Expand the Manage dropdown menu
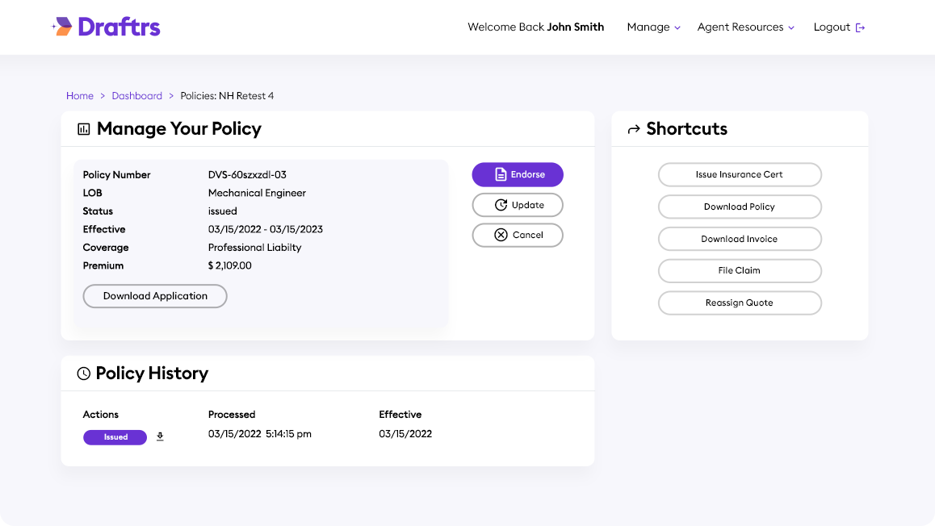Screen dimensions: 935x526 (x=653, y=27)
